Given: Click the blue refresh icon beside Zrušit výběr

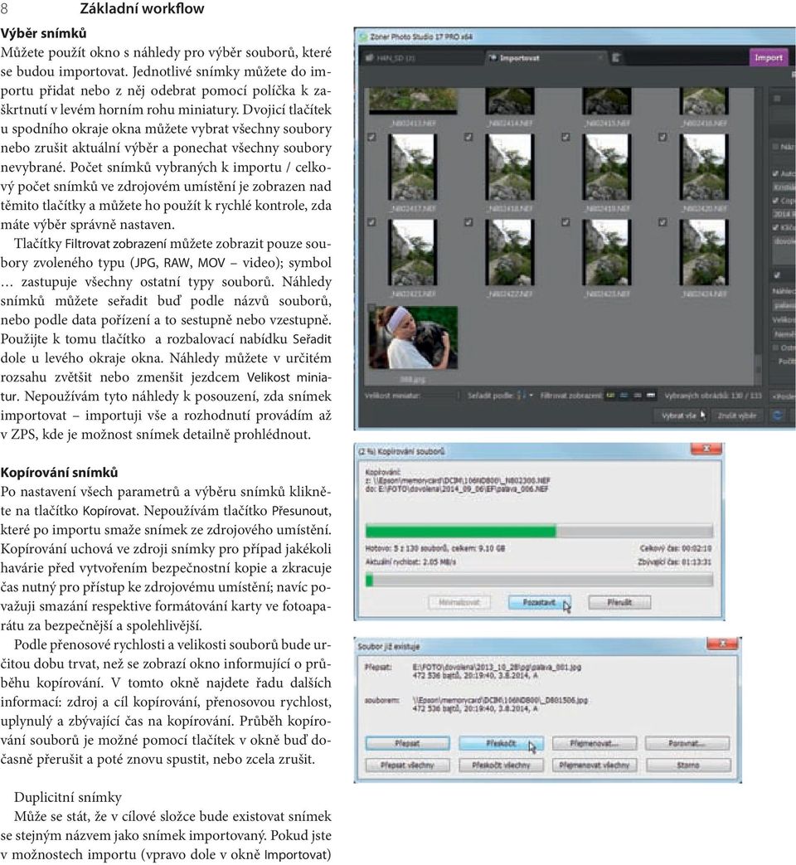Looking at the screenshot, I should click(777, 415).
